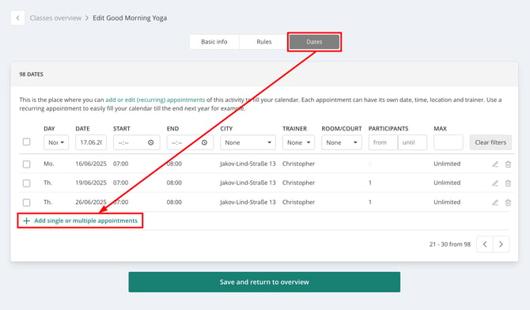The image size is (530, 310).
Task: Delete the 19/06/2025 appointment via trash icon
Action: pos(508,183)
